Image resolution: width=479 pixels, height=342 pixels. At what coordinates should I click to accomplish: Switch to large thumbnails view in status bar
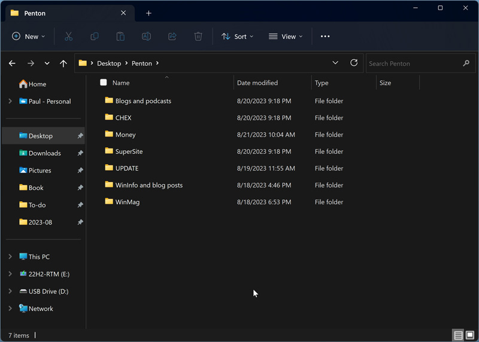coord(470,335)
